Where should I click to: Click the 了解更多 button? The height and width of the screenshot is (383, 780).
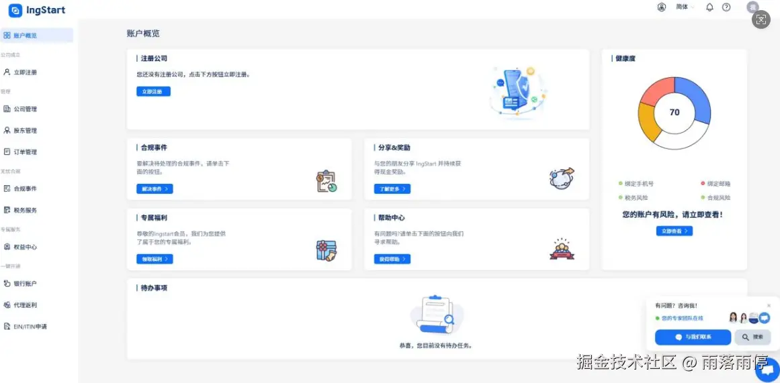tap(392, 188)
